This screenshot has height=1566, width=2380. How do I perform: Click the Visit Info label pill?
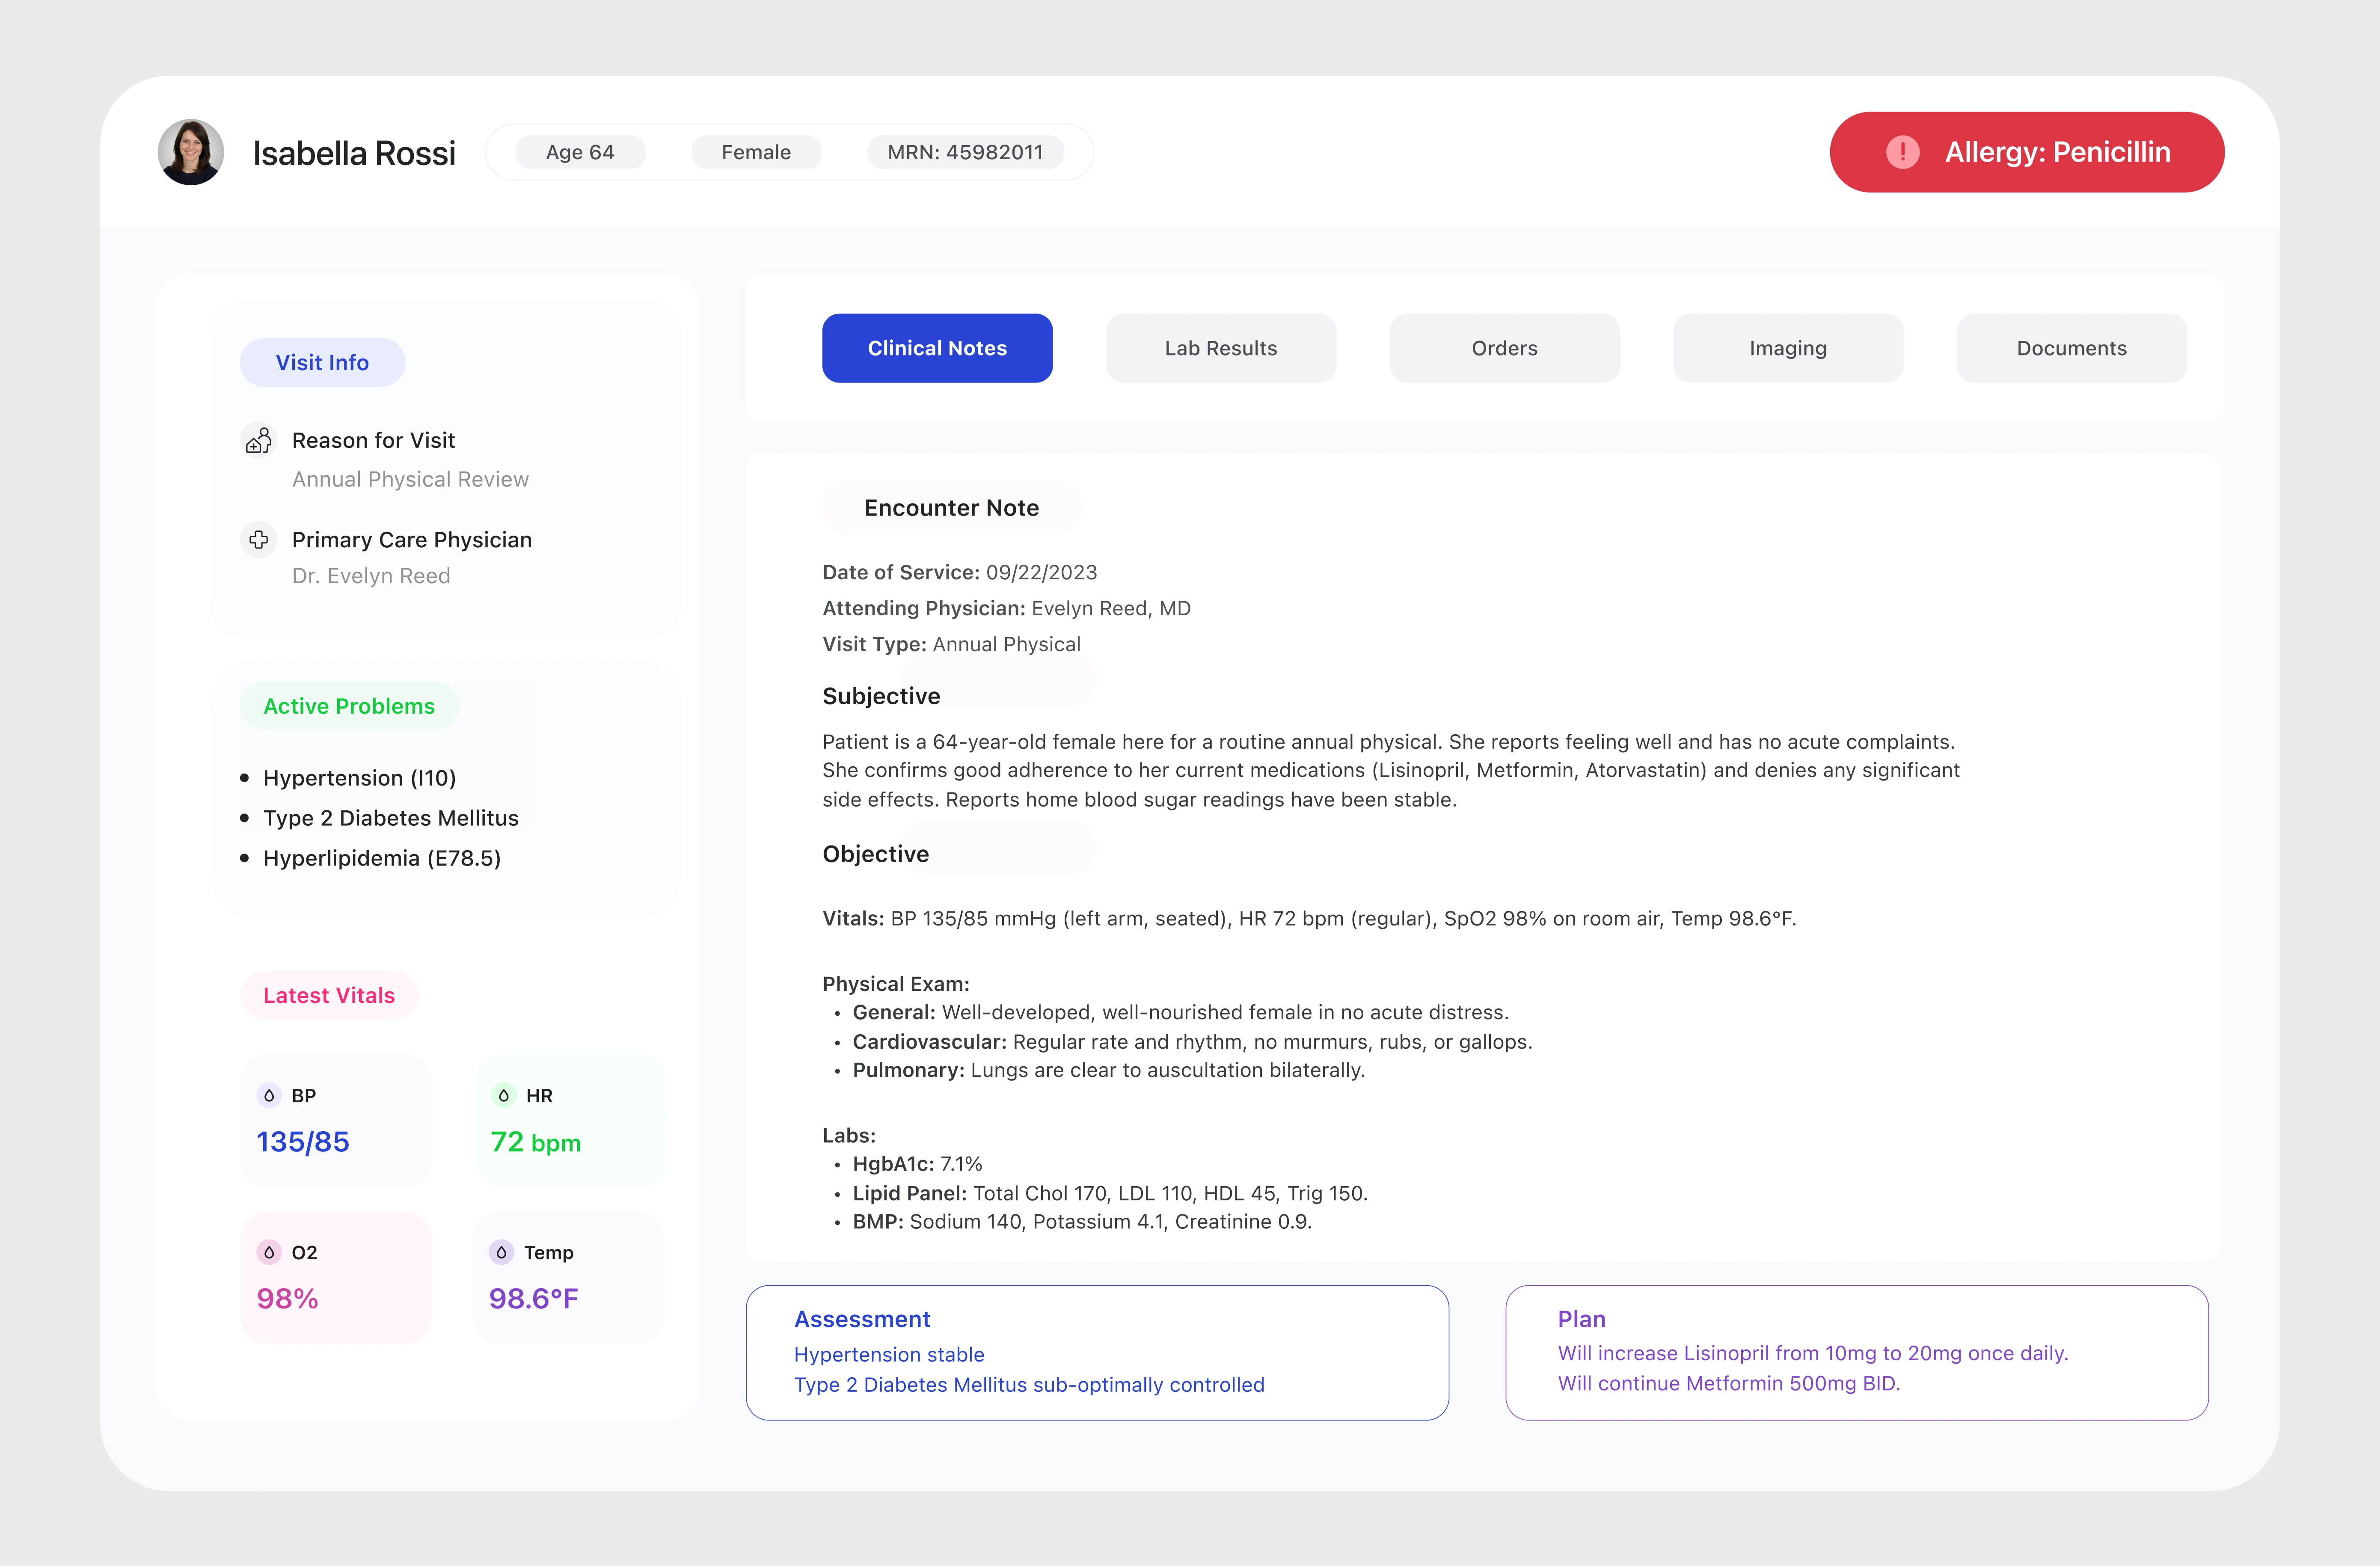click(x=322, y=362)
